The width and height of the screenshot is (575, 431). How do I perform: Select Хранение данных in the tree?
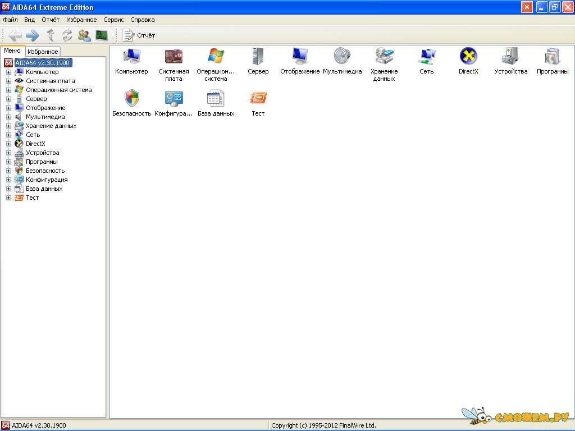tap(51, 126)
